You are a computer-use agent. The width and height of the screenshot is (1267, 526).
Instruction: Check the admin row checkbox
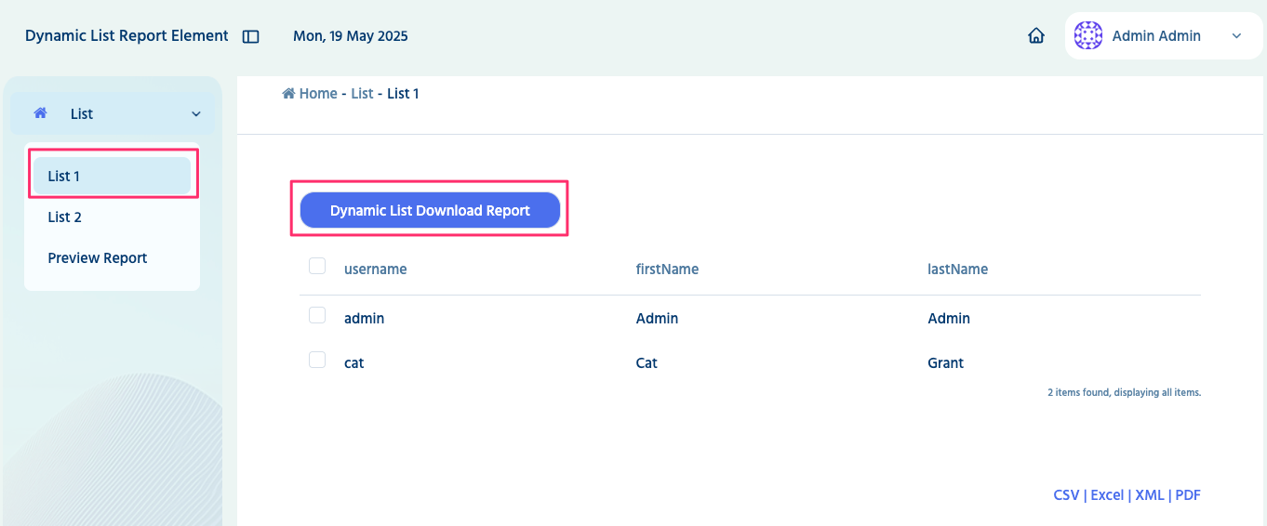coord(317,316)
